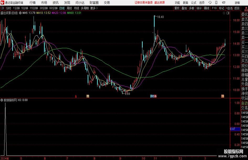
Task: Open the mail envelope icon
Action: click(x=224, y=3)
